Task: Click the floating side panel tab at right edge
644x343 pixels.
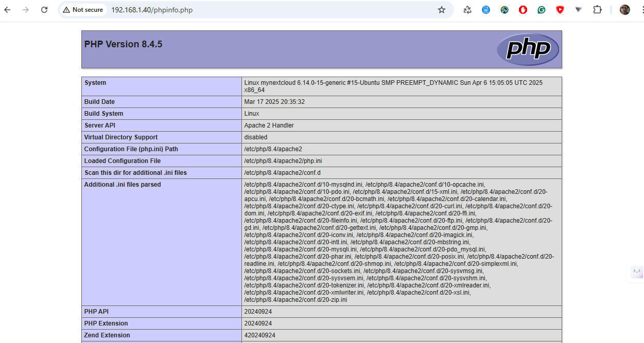Action: pos(637,271)
